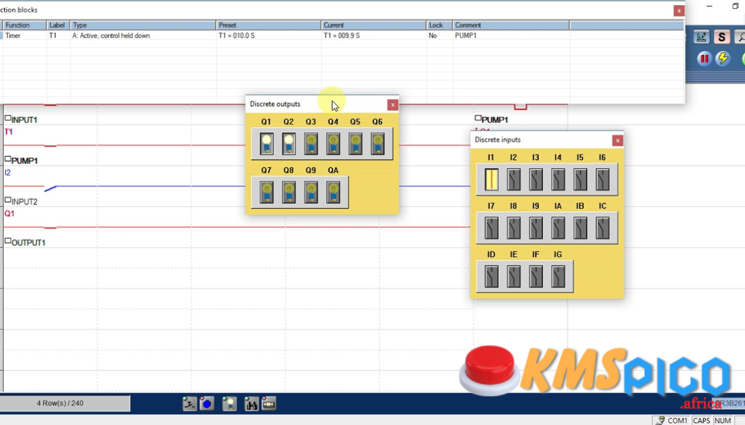Pause the simulation with the red pause button
Image resolution: width=745 pixels, height=425 pixels.
tap(704, 58)
